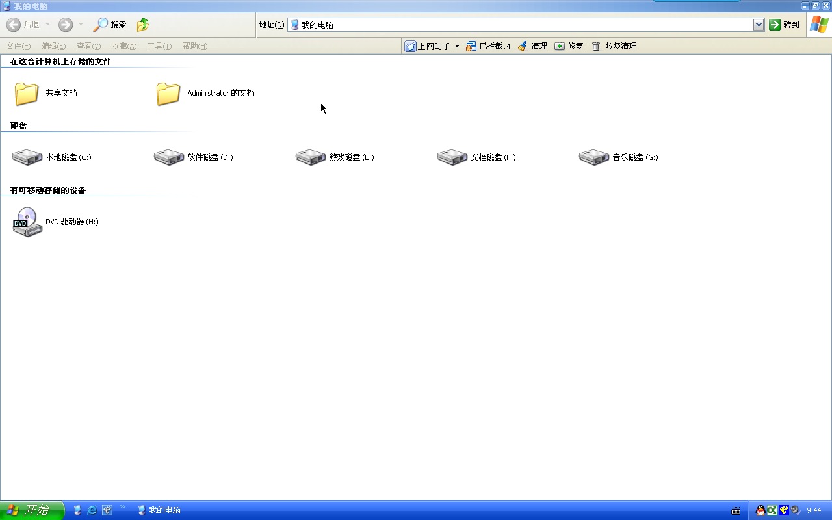
Task: Open the Local Disk (C:) drive icon
Action: click(x=27, y=157)
